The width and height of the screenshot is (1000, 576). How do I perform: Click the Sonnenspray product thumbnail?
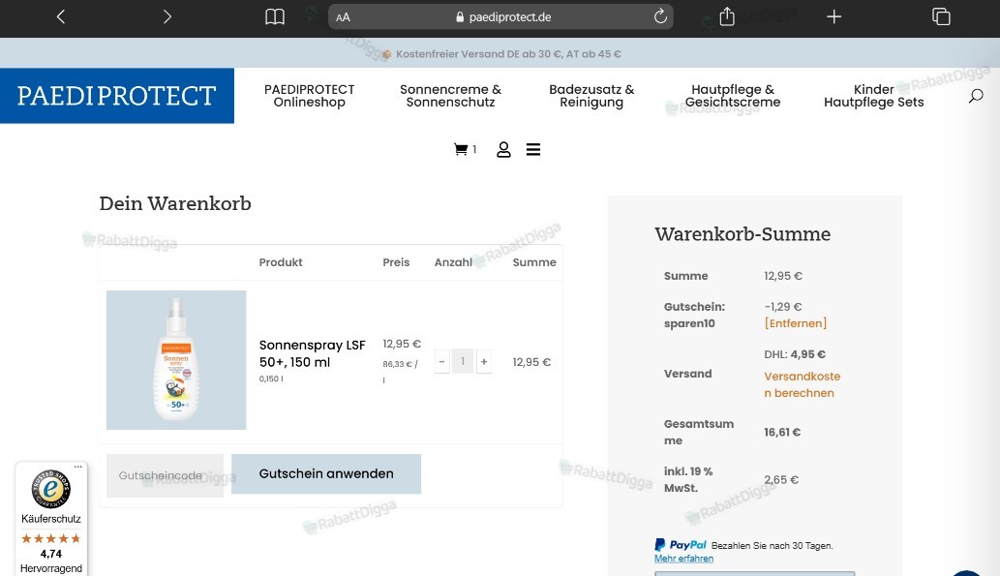tap(176, 360)
